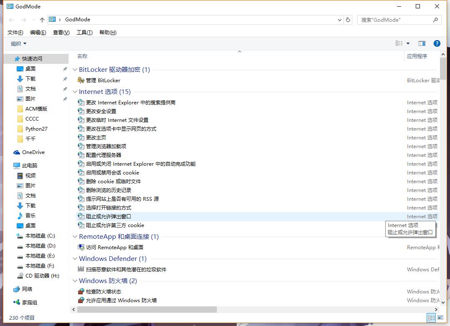This screenshot has height=326, width=450.
Task: Click icon next to 配置代理服务器
Action: (x=81, y=155)
